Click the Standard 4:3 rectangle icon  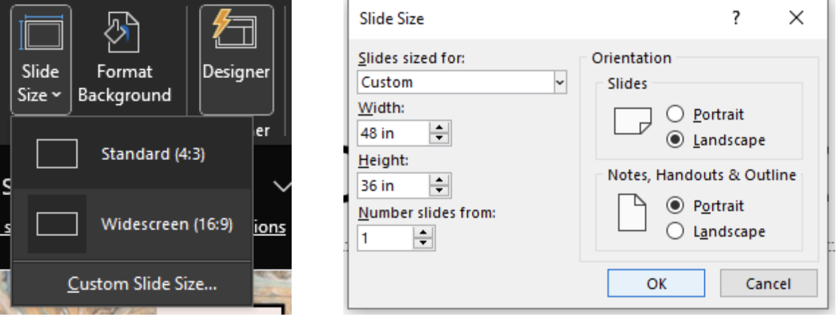point(56,154)
